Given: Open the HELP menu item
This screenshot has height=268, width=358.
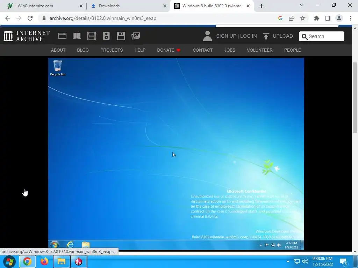Looking at the screenshot, I should click(140, 50).
